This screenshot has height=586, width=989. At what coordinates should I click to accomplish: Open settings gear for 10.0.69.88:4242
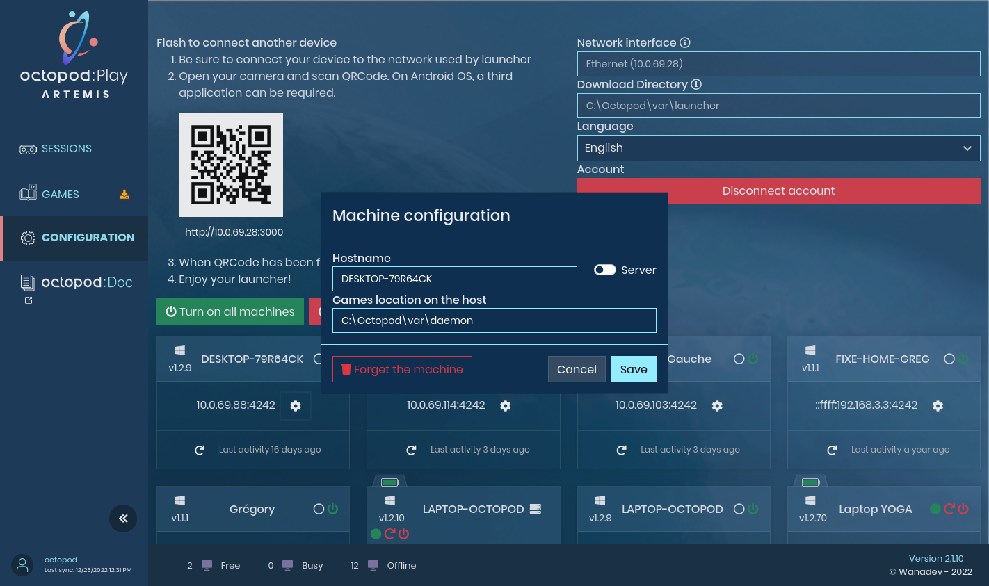[296, 406]
